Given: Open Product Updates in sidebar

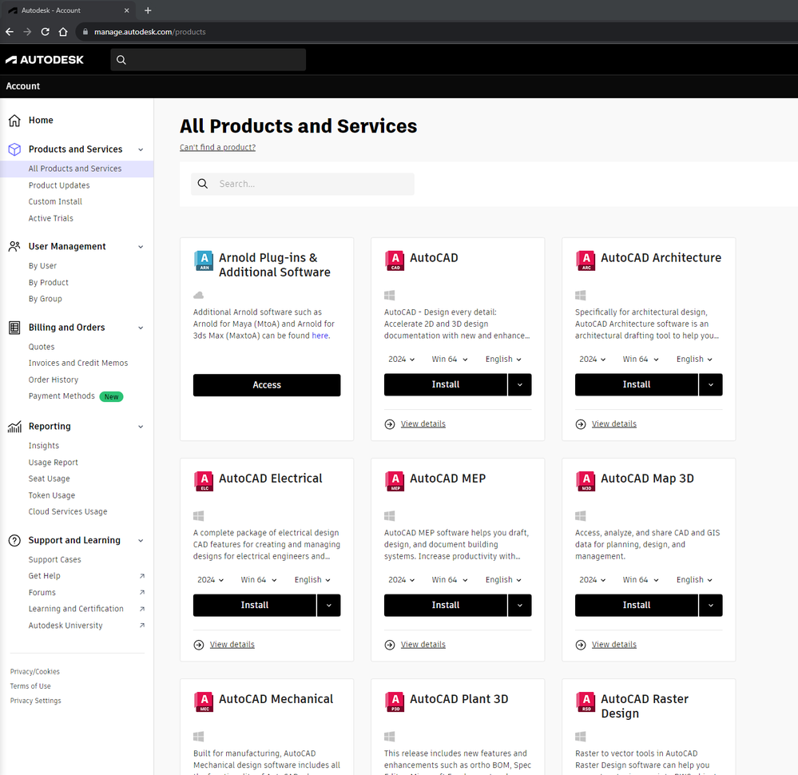Looking at the screenshot, I should [59, 185].
